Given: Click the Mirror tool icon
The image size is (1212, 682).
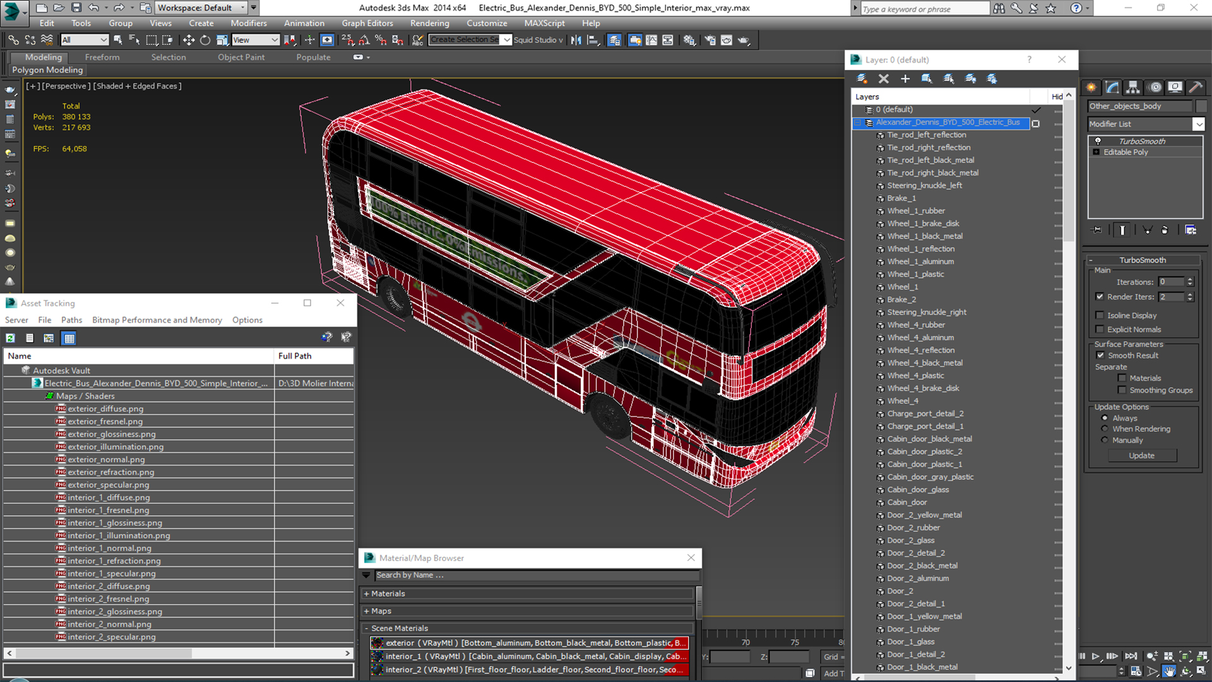Looking at the screenshot, I should [x=576, y=40].
